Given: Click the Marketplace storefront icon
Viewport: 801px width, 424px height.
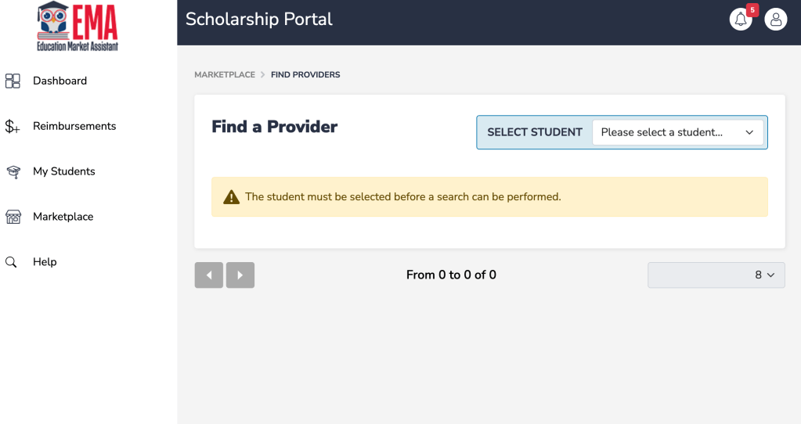Looking at the screenshot, I should point(13,217).
